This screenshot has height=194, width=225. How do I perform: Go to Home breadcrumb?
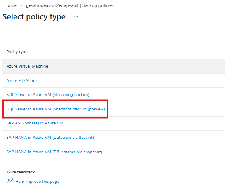coord(11,5)
